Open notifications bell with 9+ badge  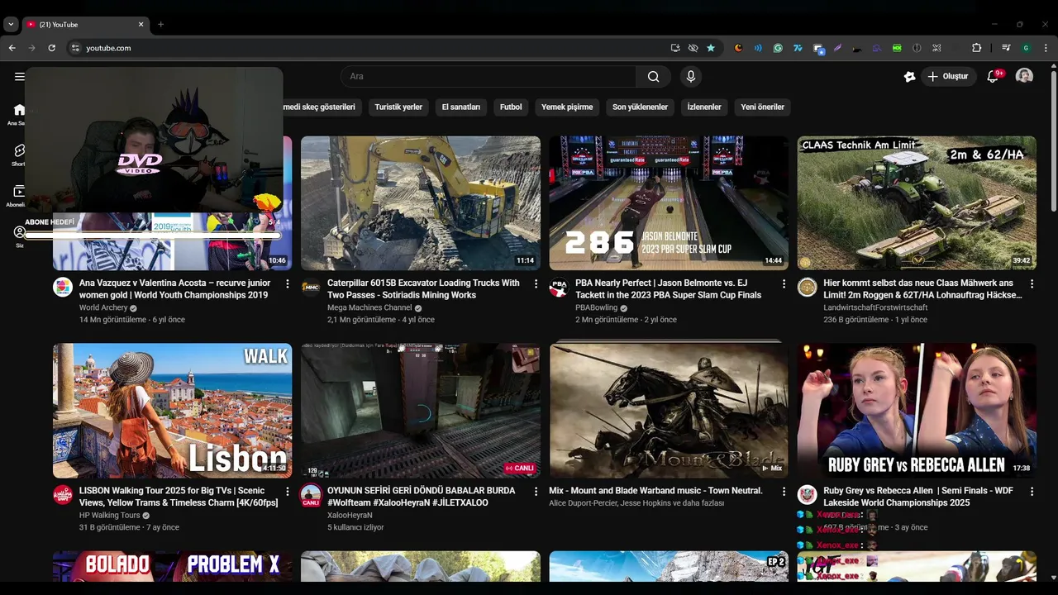click(994, 76)
